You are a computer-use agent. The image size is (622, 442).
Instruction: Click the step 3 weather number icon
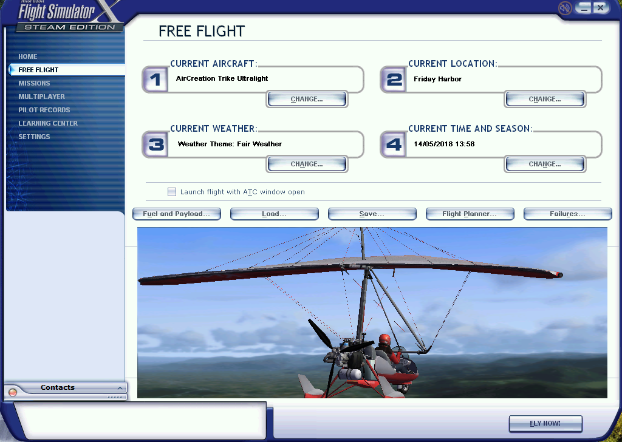(x=155, y=144)
